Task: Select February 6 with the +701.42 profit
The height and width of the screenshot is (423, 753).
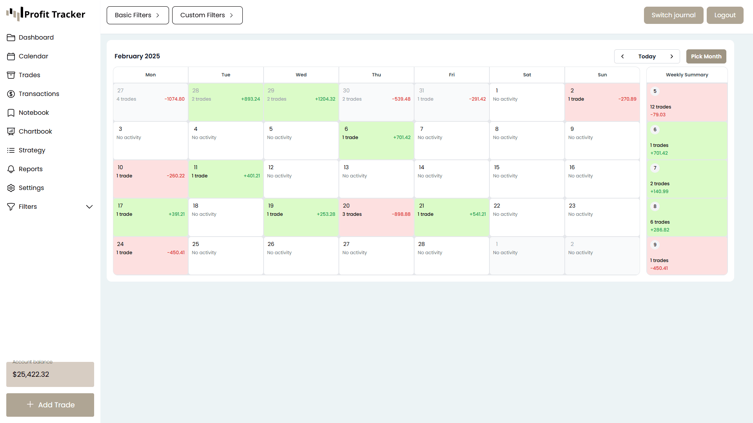Action: 376,140
